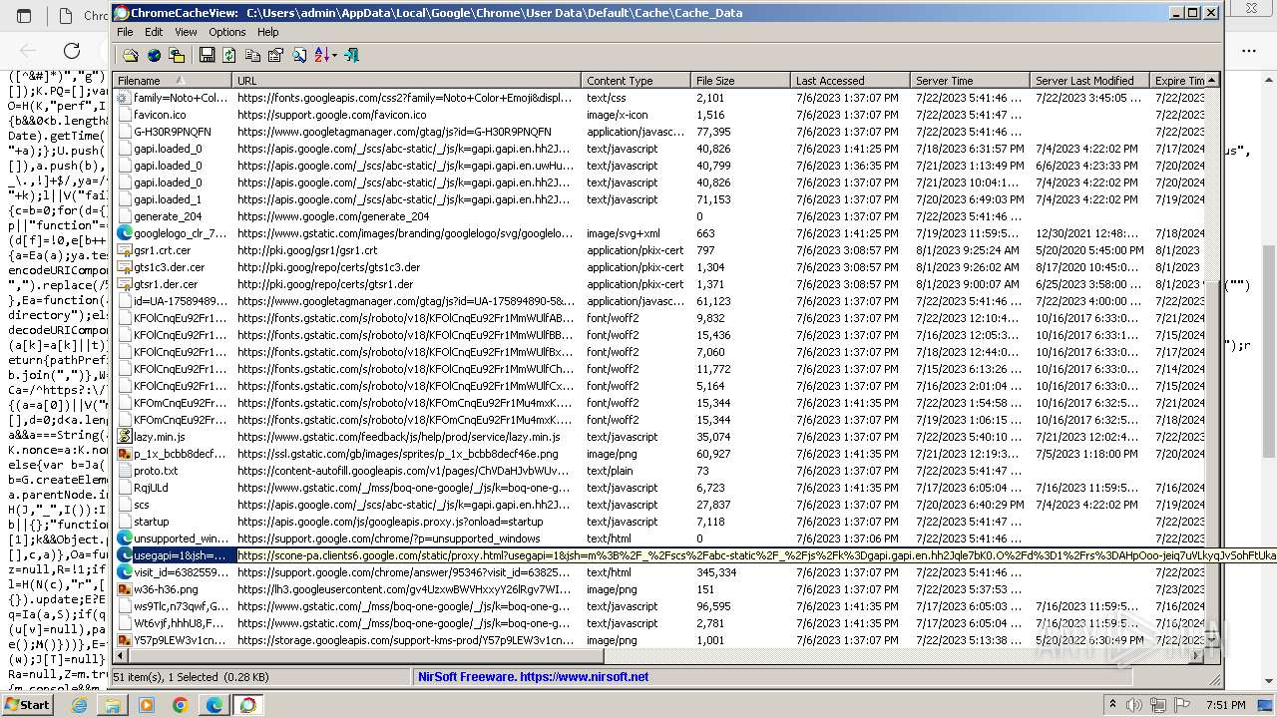Open the File menu

[125, 32]
